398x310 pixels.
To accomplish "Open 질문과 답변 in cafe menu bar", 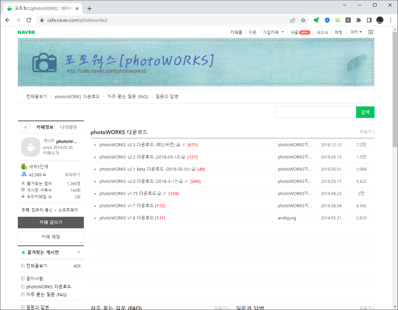I will (x=167, y=96).
